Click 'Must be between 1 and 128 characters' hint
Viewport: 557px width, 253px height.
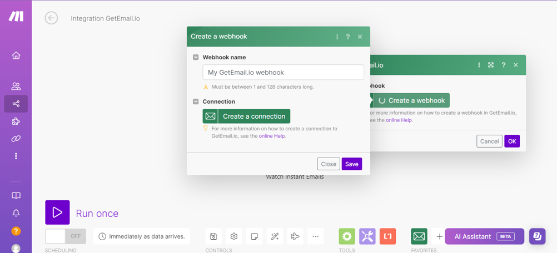(x=262, y=87)
